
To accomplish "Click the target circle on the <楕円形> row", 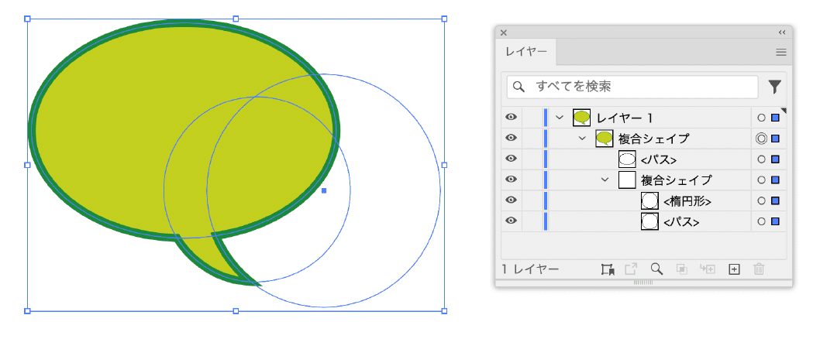I will point(761,200).
